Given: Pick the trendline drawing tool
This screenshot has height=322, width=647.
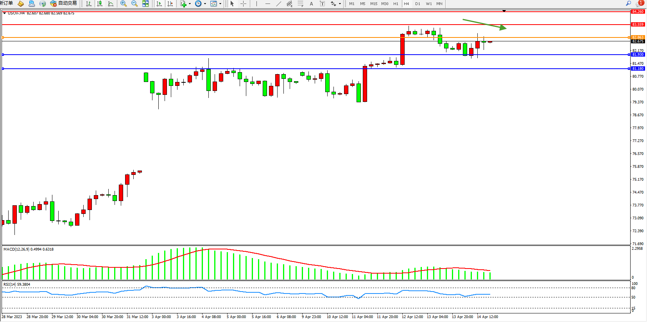Looking at the screenshot, I should click(278, 4).
